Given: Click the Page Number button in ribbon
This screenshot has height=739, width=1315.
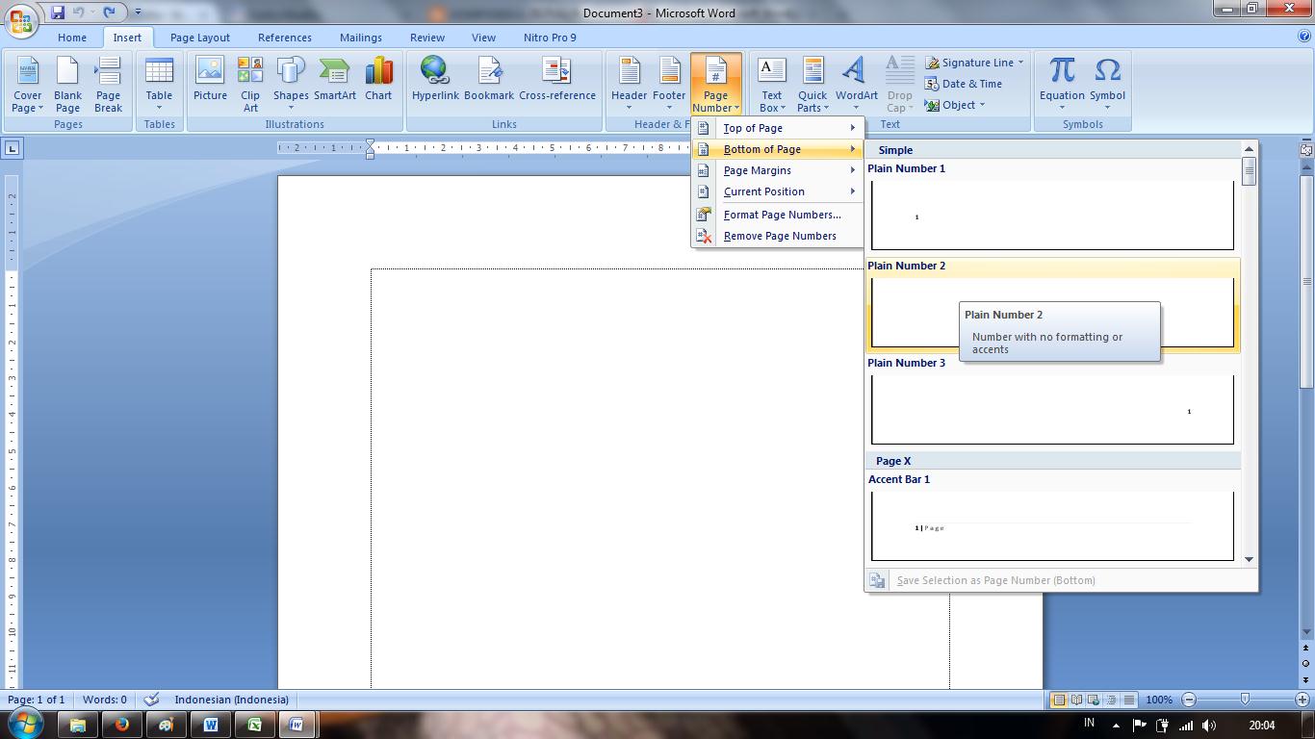Looking at the screenshot, I should point(715,85).
